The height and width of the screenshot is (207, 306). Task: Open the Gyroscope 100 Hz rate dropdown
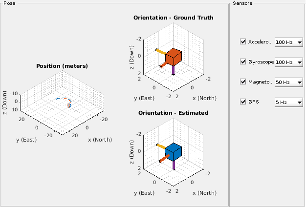(x=289, y=62)
